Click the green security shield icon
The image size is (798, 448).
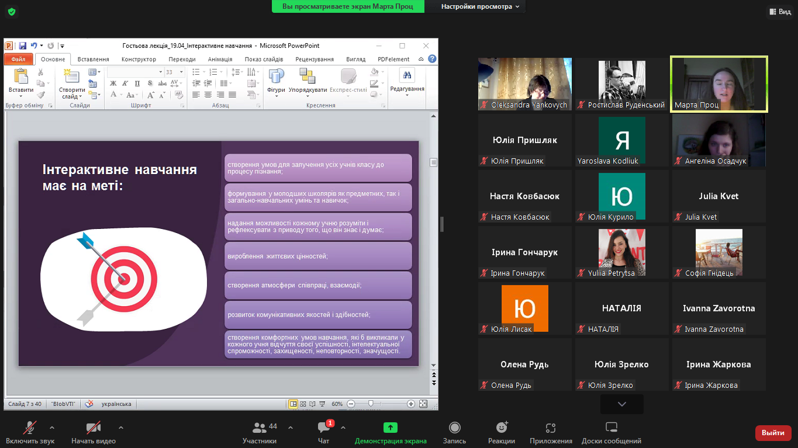11,12
